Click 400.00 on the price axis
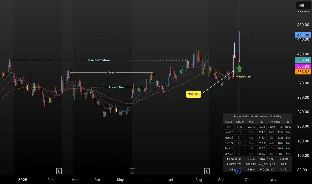 pyautogui.click(x=303, y=54)
